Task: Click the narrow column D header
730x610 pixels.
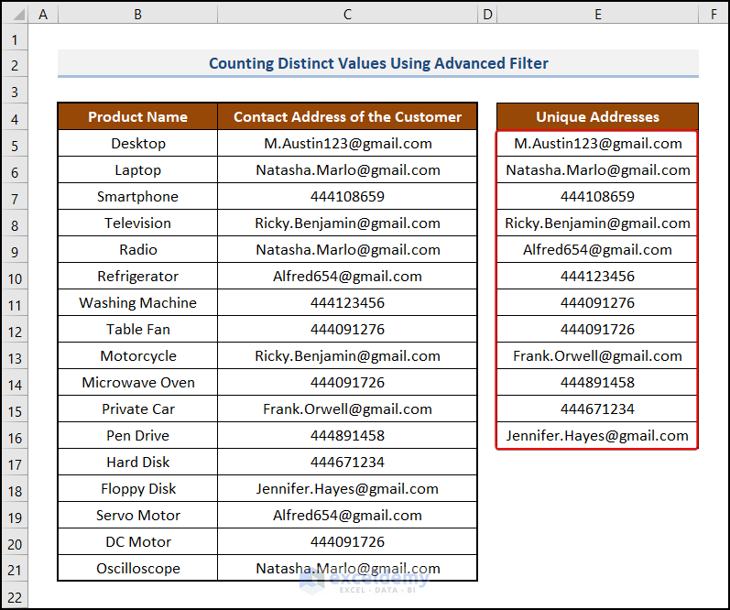Action: pyautogui.click(x=487, y=14)
